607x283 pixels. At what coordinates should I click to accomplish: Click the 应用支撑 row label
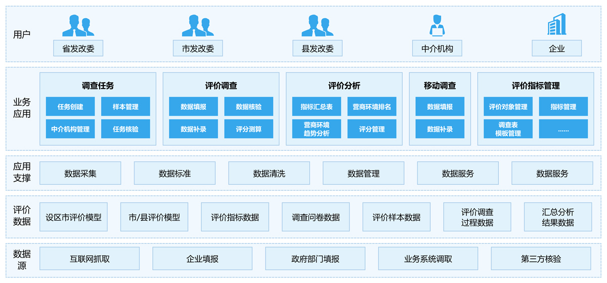pyautogui.click(x=22, y=172)
